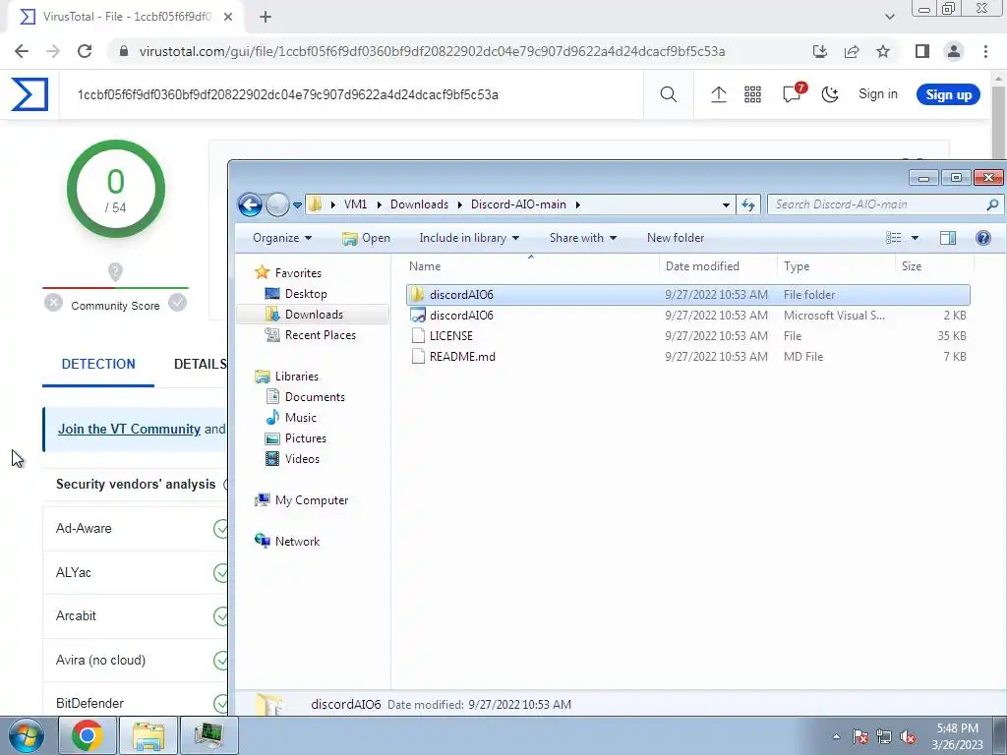The width and height of the screenshot is (1007, 755).
Task: Expand Include in library dropdown
Action: point(469,238)
